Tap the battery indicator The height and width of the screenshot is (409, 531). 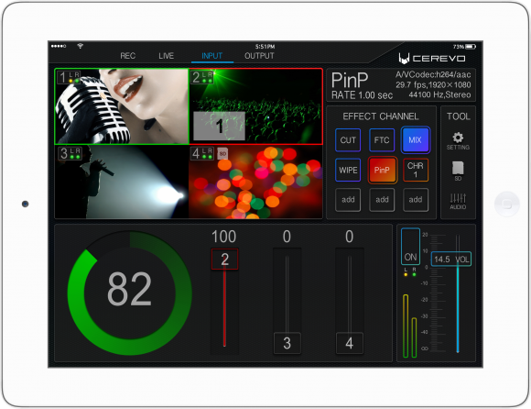tap(471, 47)
